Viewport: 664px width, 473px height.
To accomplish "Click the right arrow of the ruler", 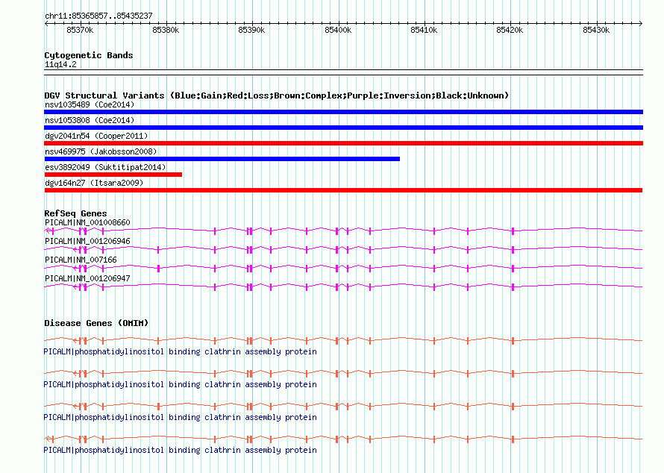I will tap(640, 24).
